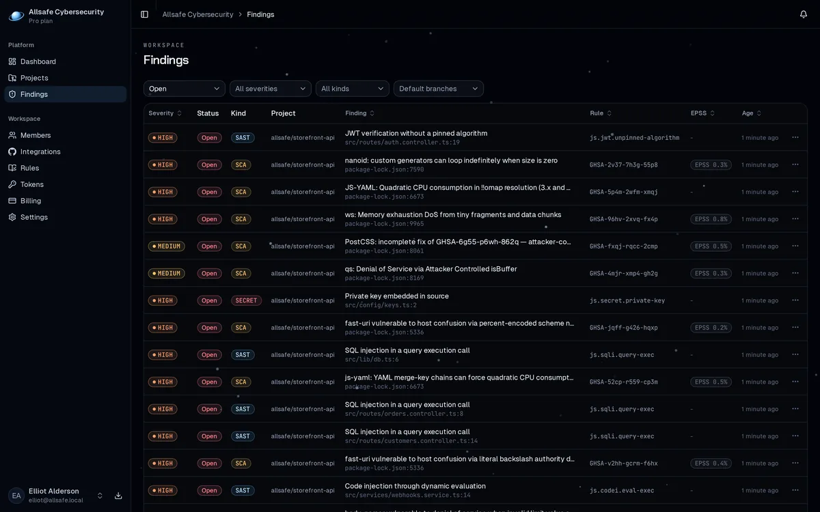Click the Integrations GitHub icon

tap(12, 152)
